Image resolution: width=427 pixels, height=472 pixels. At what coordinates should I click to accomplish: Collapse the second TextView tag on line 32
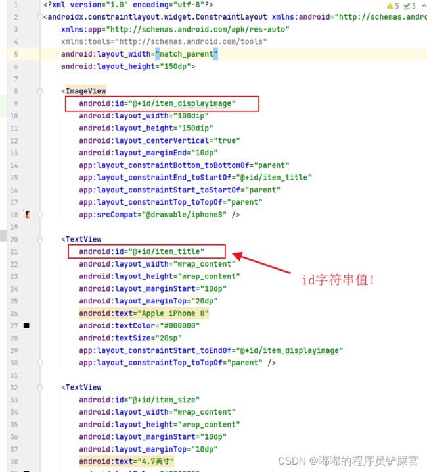(x=39, y=388)
